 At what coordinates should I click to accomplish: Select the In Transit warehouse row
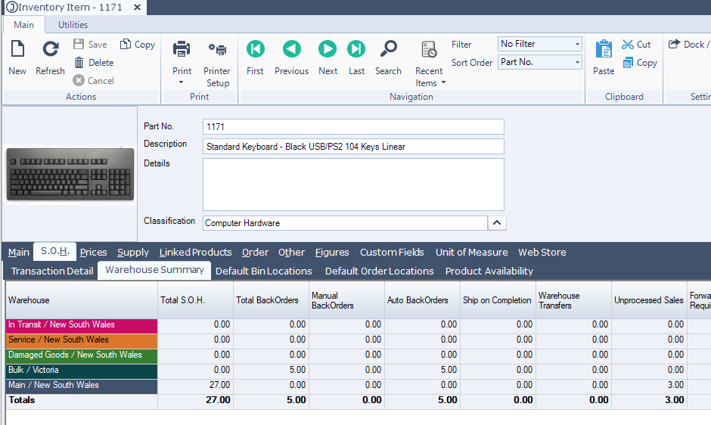pos(82,325)
